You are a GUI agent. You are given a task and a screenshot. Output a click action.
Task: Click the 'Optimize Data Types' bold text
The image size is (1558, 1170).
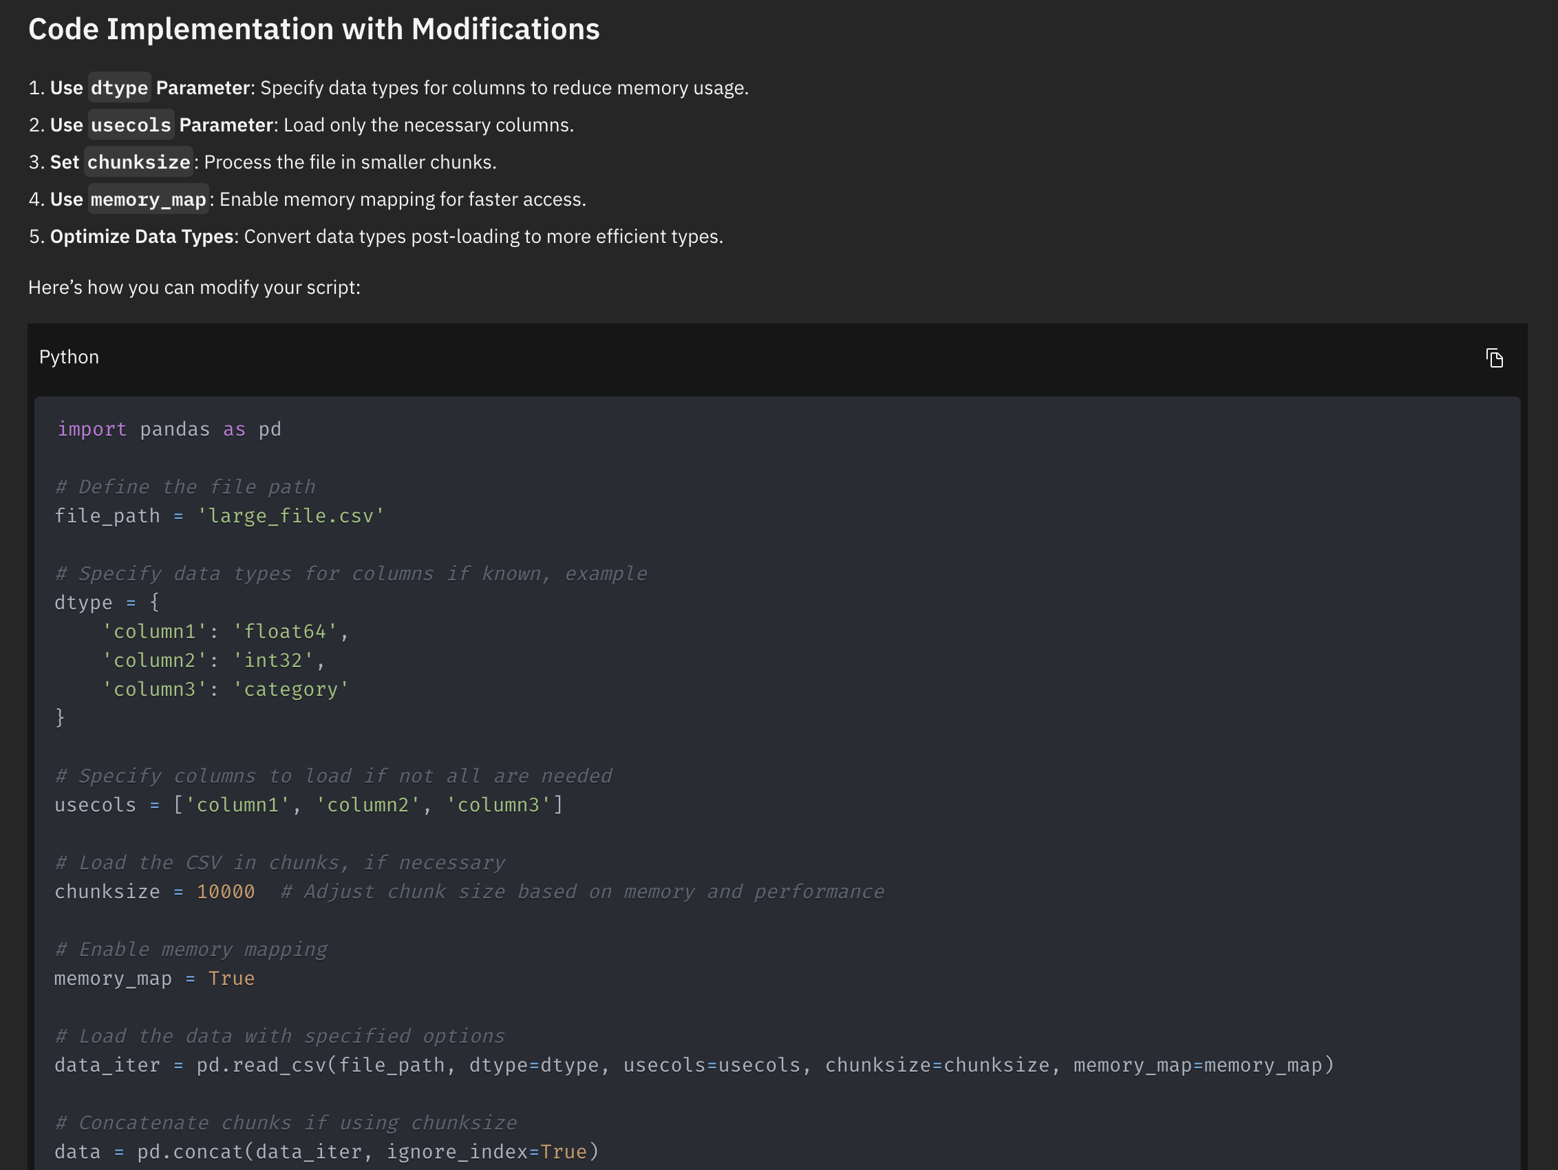[x=142, y=236]
